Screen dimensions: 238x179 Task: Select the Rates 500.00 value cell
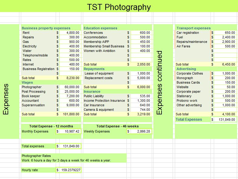tap(70, 60)
